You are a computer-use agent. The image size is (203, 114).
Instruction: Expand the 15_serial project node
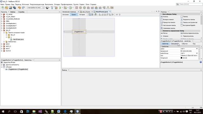2,14
